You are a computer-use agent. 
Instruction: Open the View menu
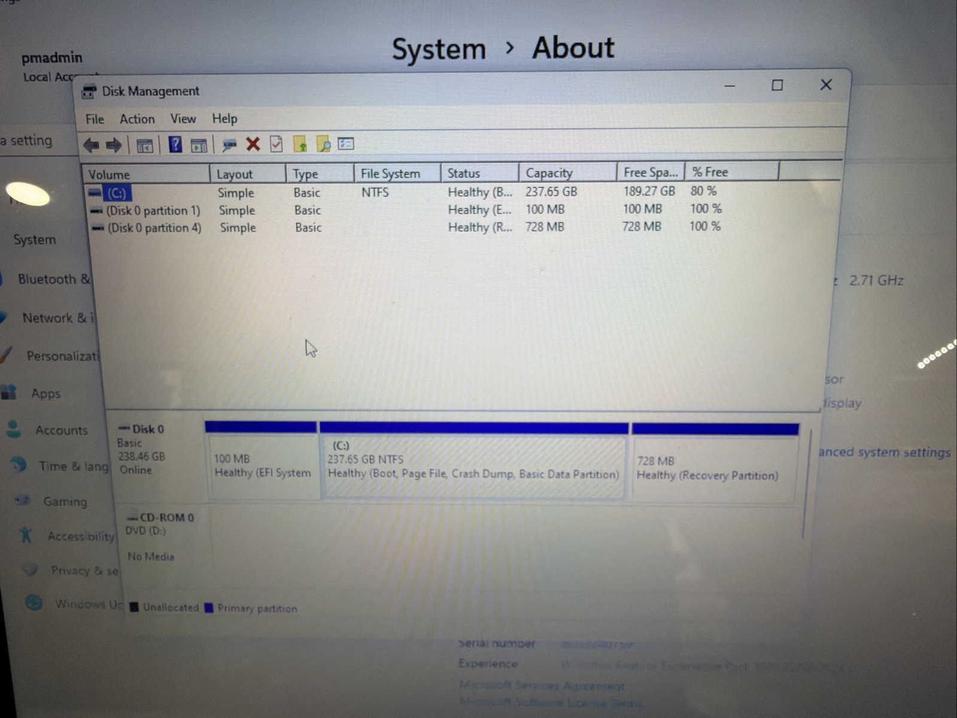183,119
